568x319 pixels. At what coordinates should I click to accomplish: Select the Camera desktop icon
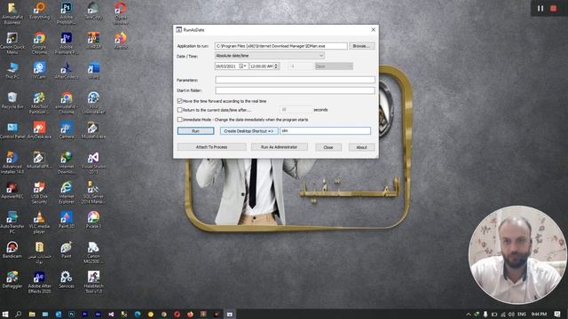[x=67, y=130]
